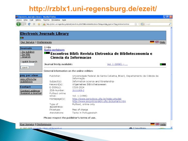The width and height of the screenshot is (188, 141).
Task: Open Our Service link in top bar
Action: coord(27,42)
